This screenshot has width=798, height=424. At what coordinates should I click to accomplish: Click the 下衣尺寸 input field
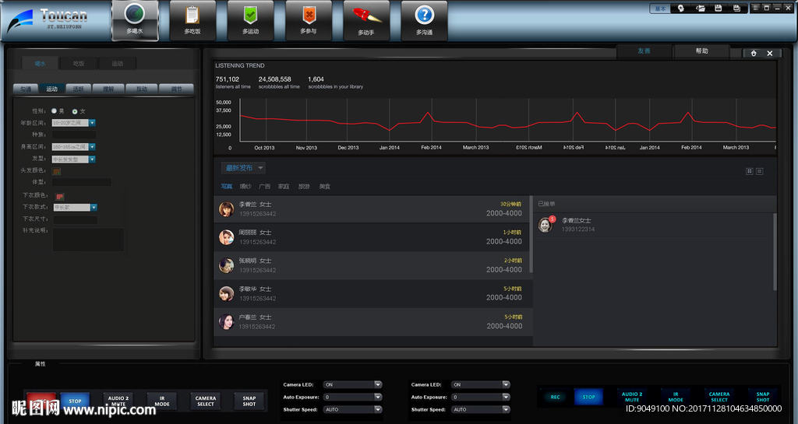[x=76, y=219]
